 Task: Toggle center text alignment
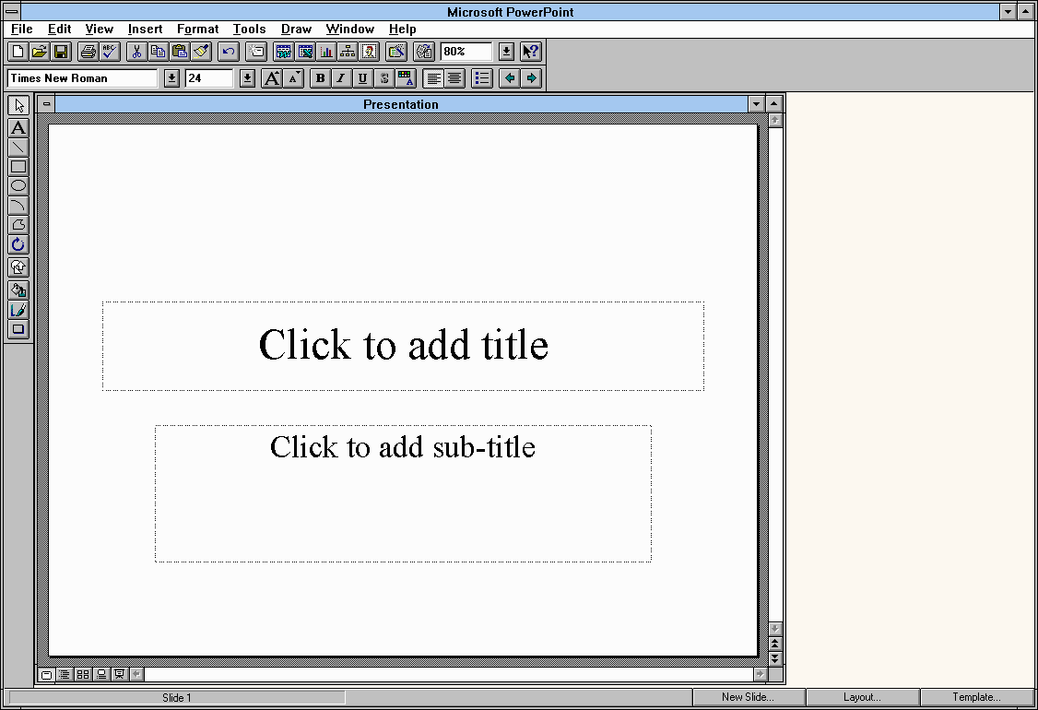pyautogui.click(x=454, y=78)
